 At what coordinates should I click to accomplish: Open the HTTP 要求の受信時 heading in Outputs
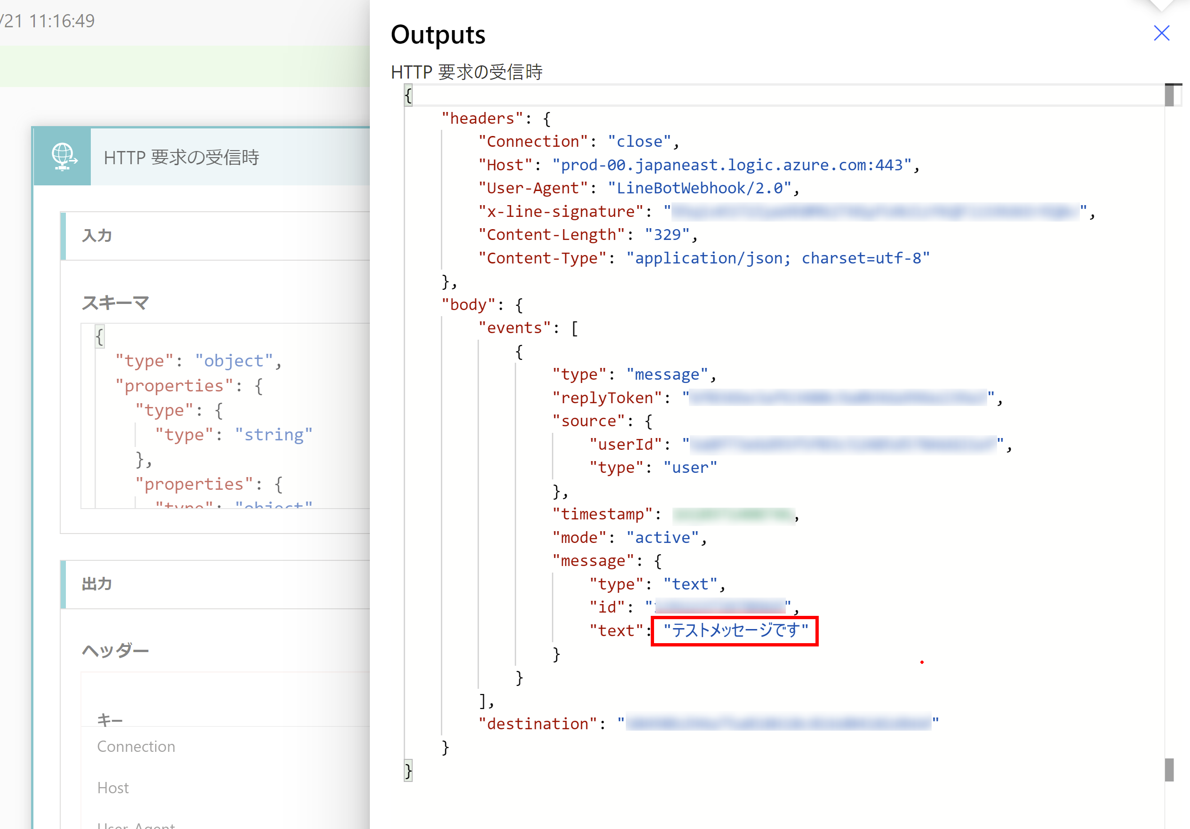466,72
